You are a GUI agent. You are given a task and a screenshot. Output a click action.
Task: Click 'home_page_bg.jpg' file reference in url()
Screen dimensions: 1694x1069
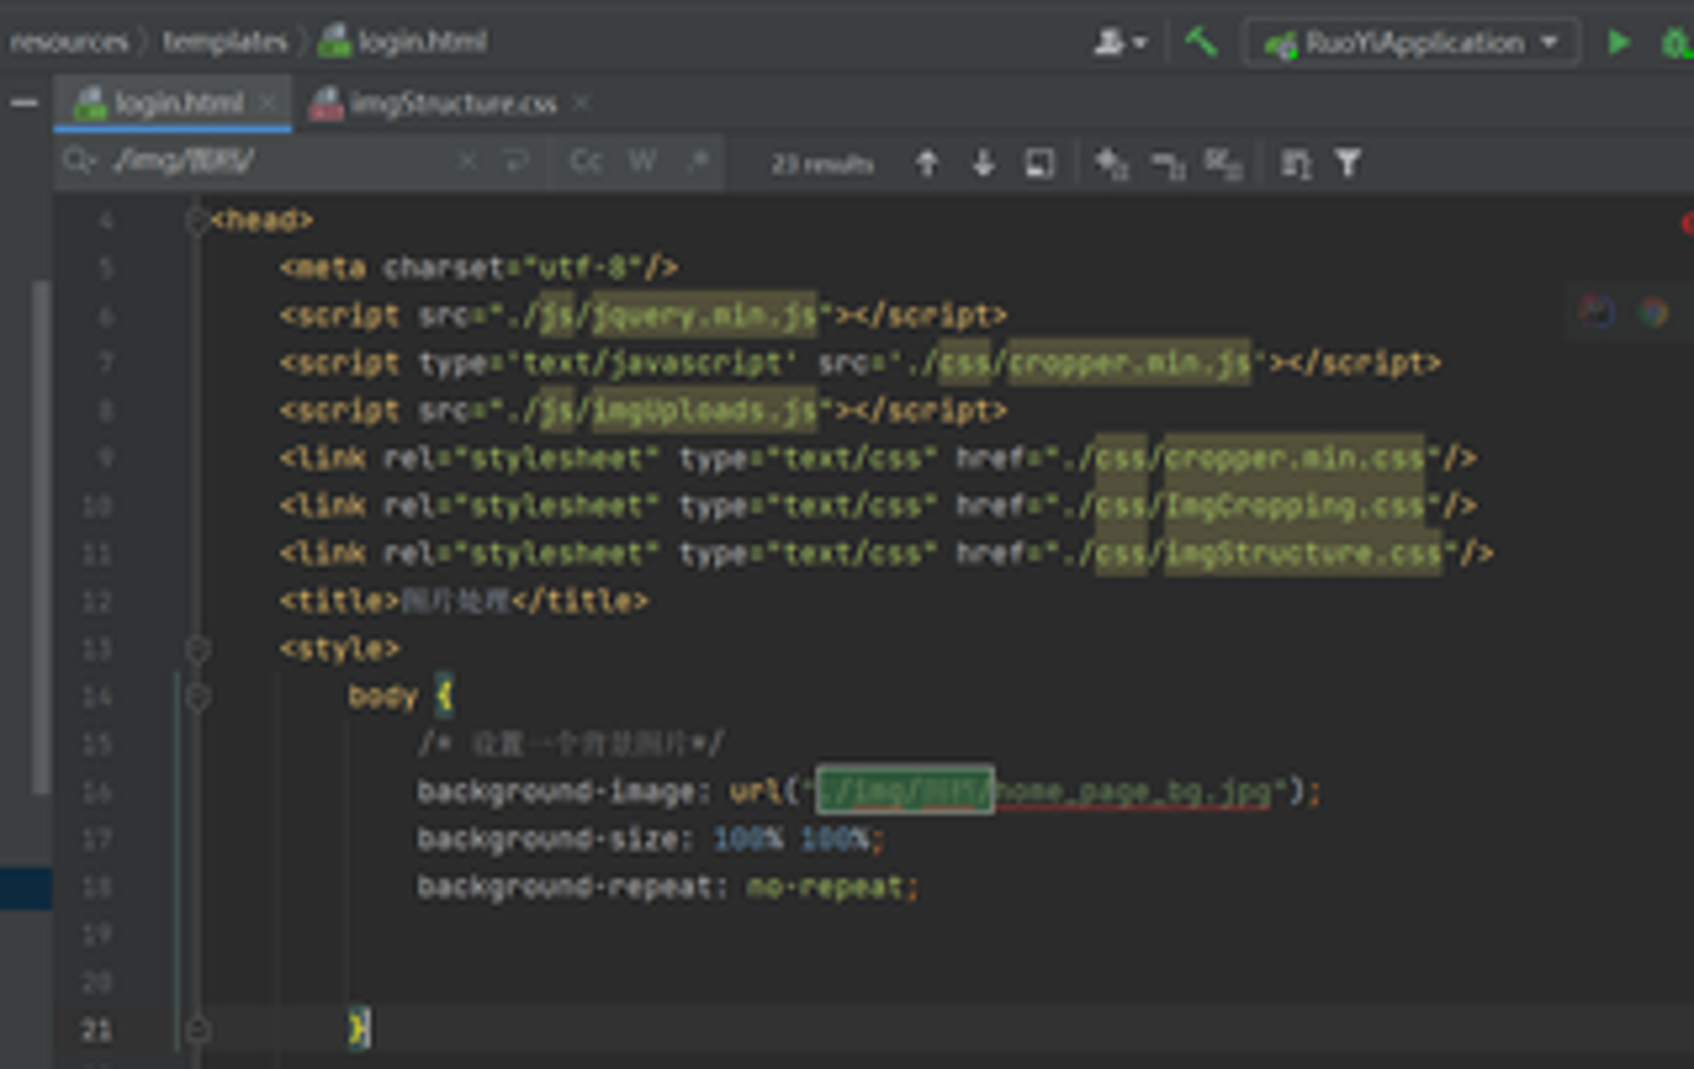click(1133, 792)
